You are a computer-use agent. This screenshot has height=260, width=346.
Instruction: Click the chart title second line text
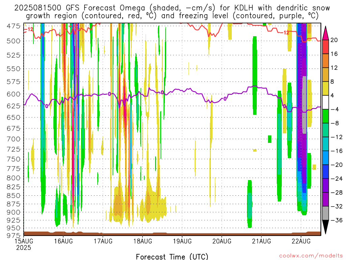pyautogui.click(x=172, y=16)
